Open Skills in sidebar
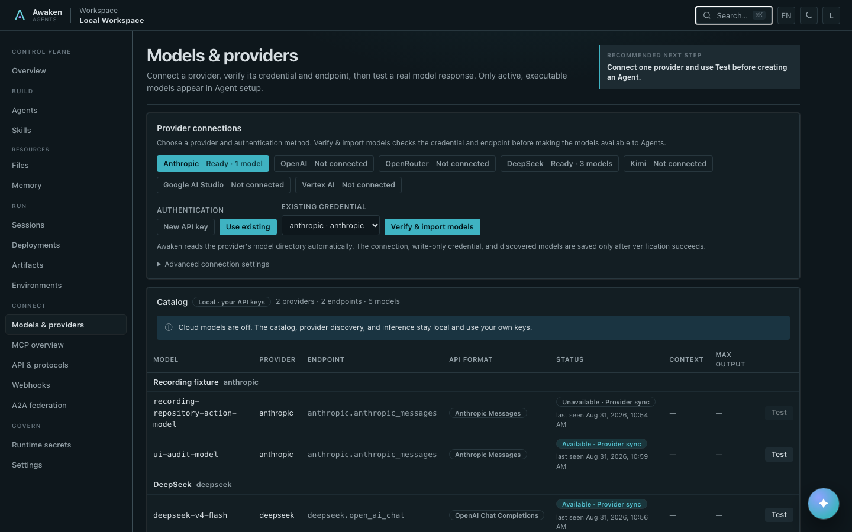The width and height of the screenshot is (852, 532). point(66,131)
